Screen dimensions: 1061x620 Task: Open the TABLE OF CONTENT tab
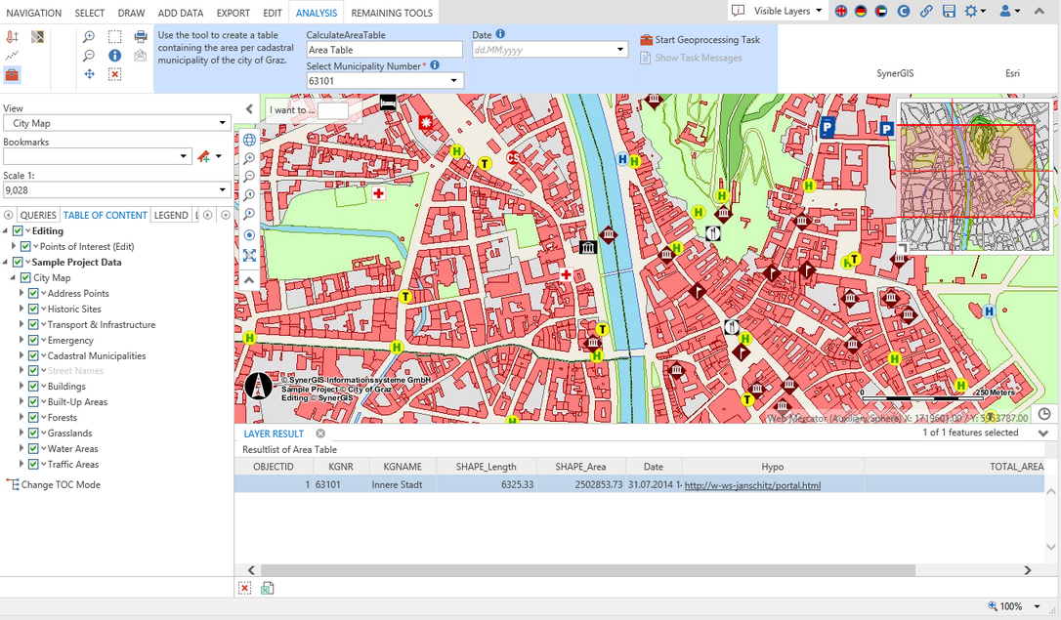click(105, 214)
